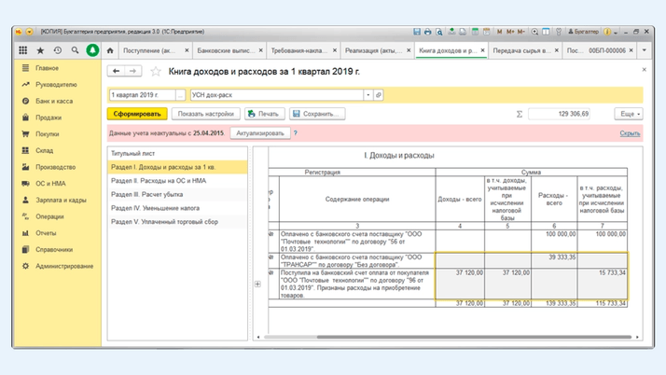Click the Сформировать button
Image resolution: width=666 pixels, height=375 pixels.
(136, 114)
